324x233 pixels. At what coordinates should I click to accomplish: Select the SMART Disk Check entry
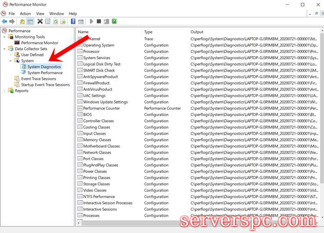click(99, 71)
